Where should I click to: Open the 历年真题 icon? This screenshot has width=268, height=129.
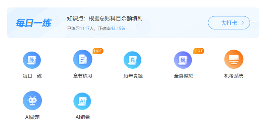[132, 60]
